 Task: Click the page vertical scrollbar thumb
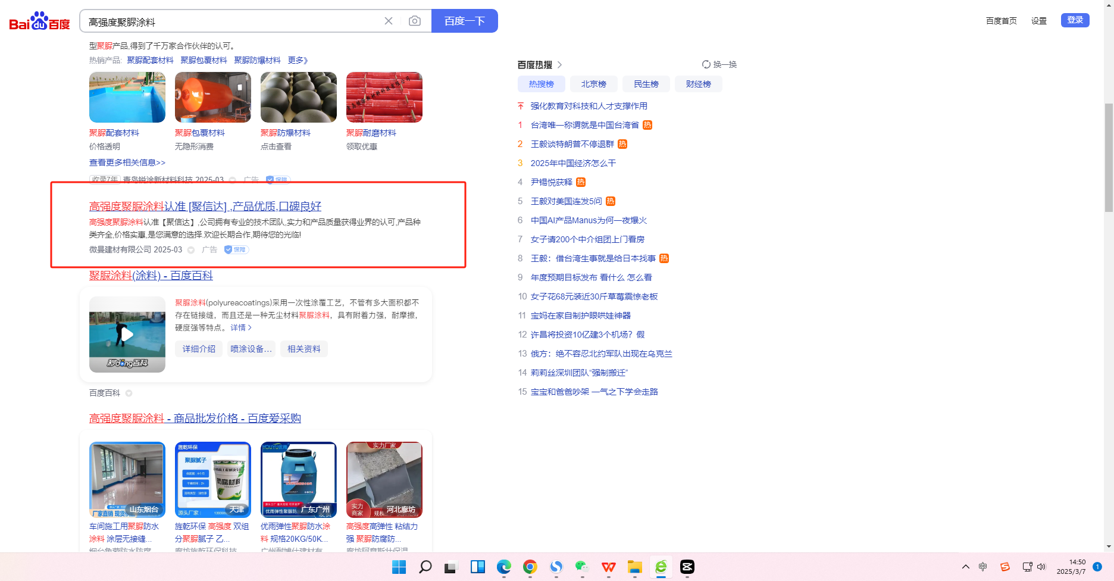click(x=1108, y=158)
